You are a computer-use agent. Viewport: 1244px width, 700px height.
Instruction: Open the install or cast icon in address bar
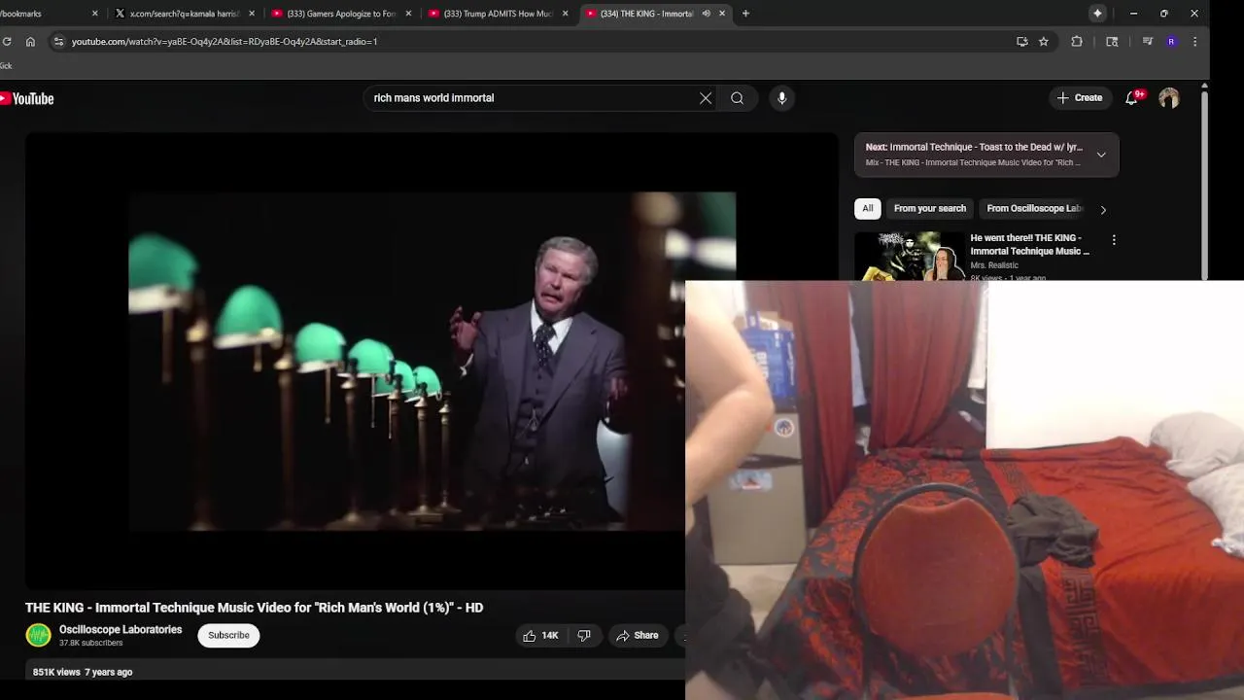tap(1021, 42)
